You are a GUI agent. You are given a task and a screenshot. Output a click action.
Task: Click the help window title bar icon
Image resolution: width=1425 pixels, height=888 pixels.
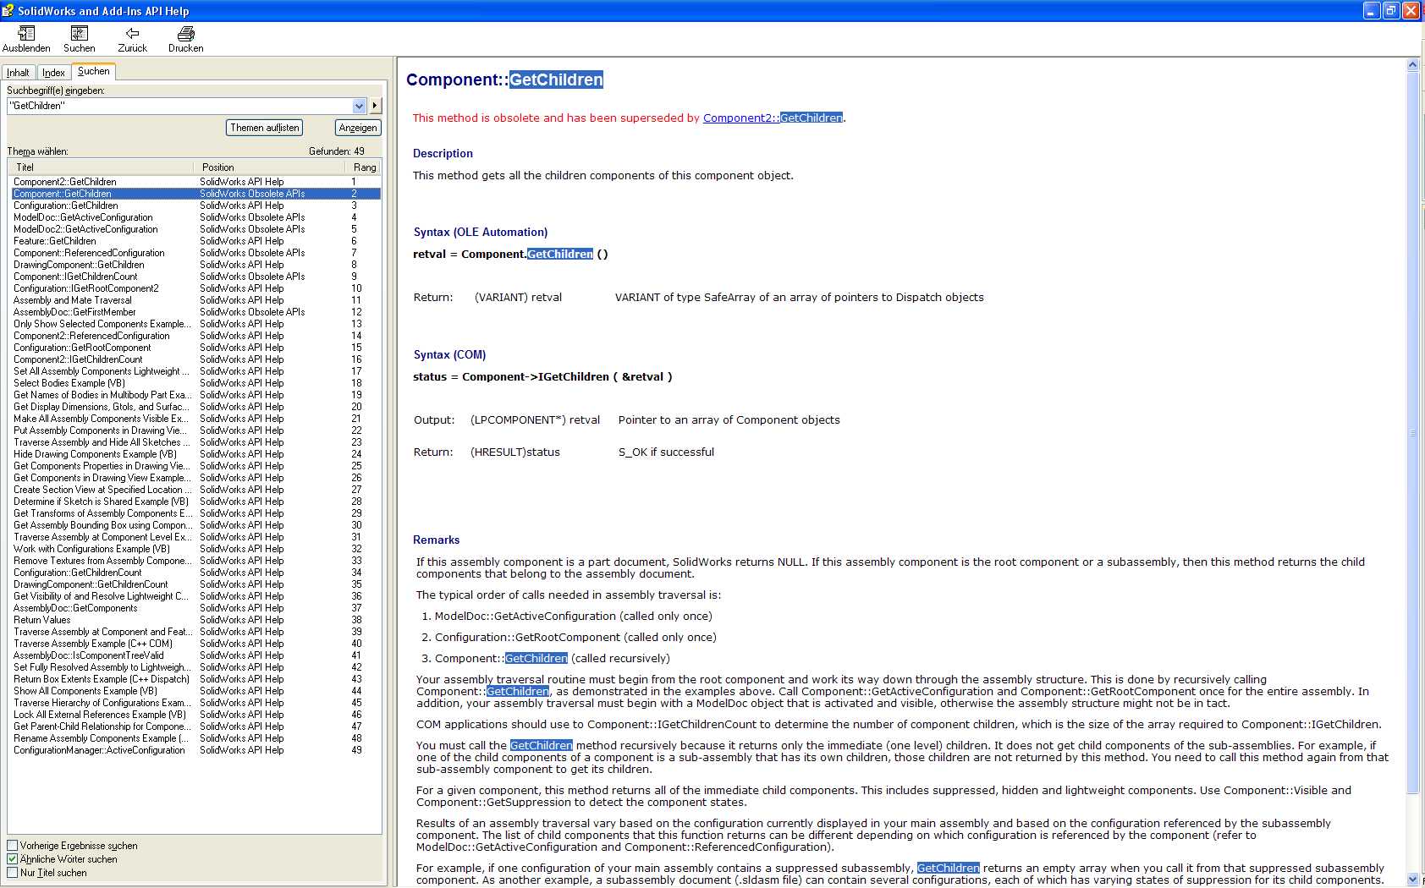click(x=8, y=10)
